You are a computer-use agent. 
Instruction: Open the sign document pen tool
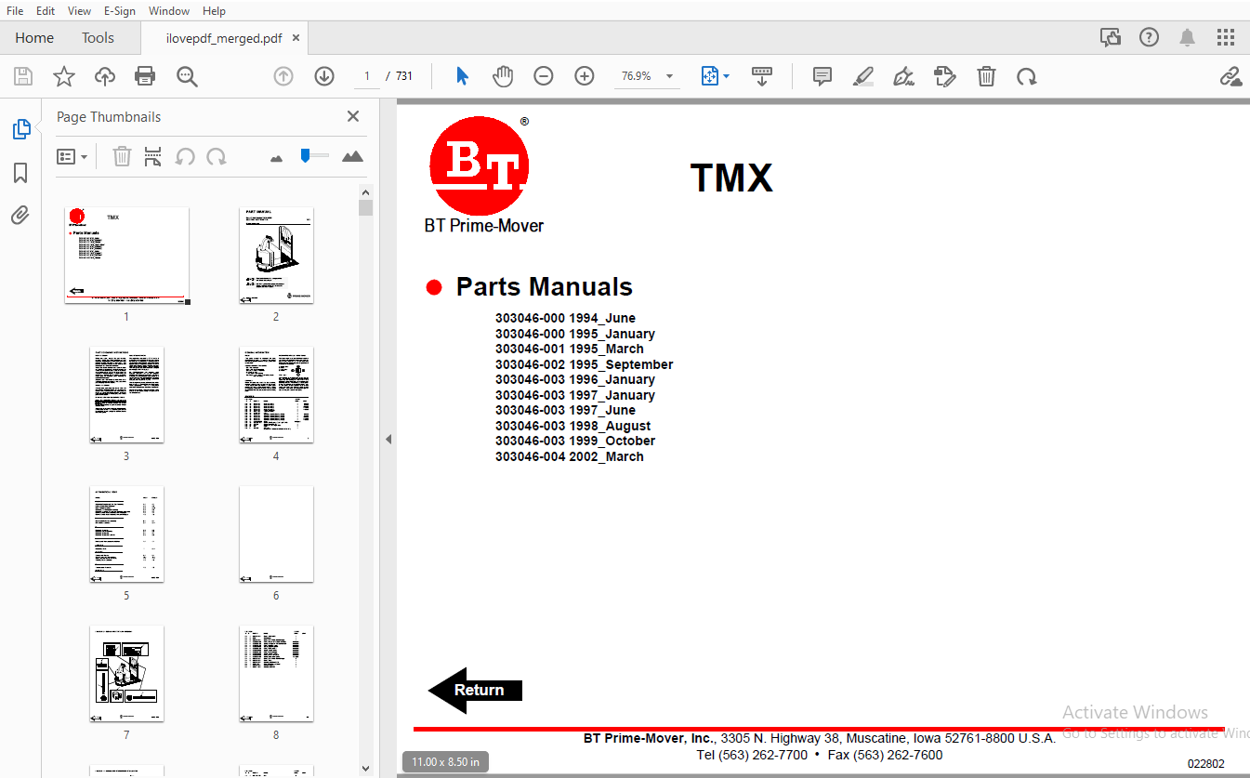coord(903,76)
